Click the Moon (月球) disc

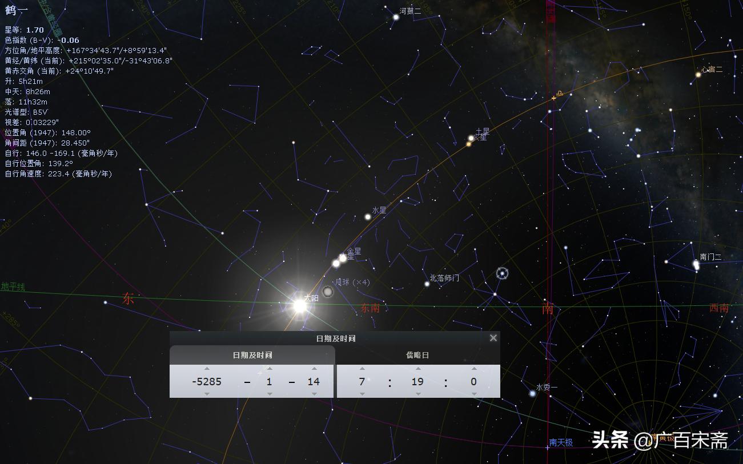pos(328,292)
